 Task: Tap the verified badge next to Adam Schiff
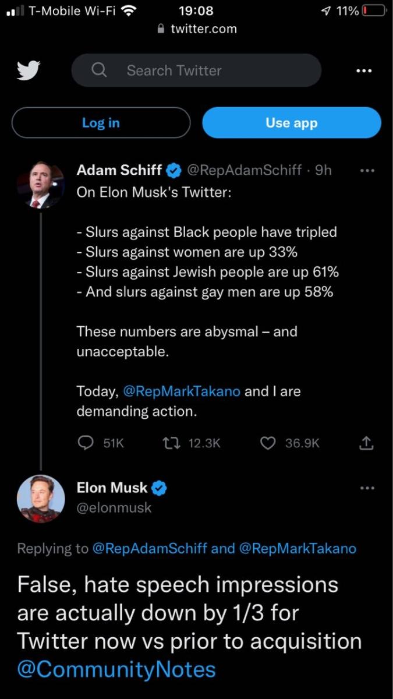[174, 170]
